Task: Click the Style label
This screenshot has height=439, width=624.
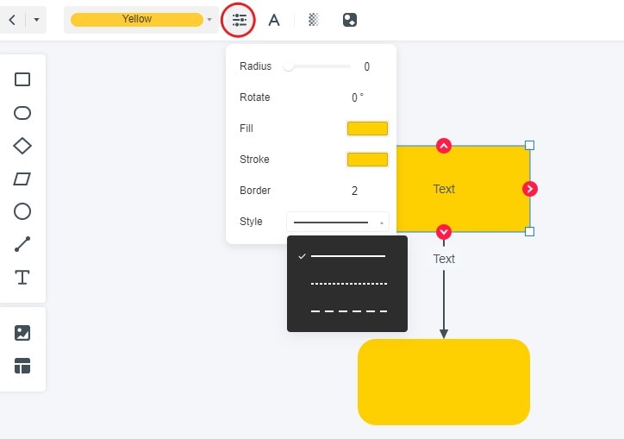Action: [251, 222]
